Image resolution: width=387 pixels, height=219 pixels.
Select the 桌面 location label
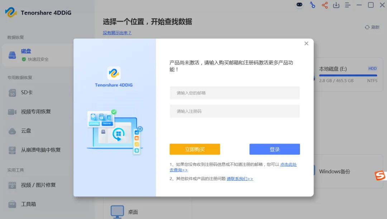(x=133, y=212)
